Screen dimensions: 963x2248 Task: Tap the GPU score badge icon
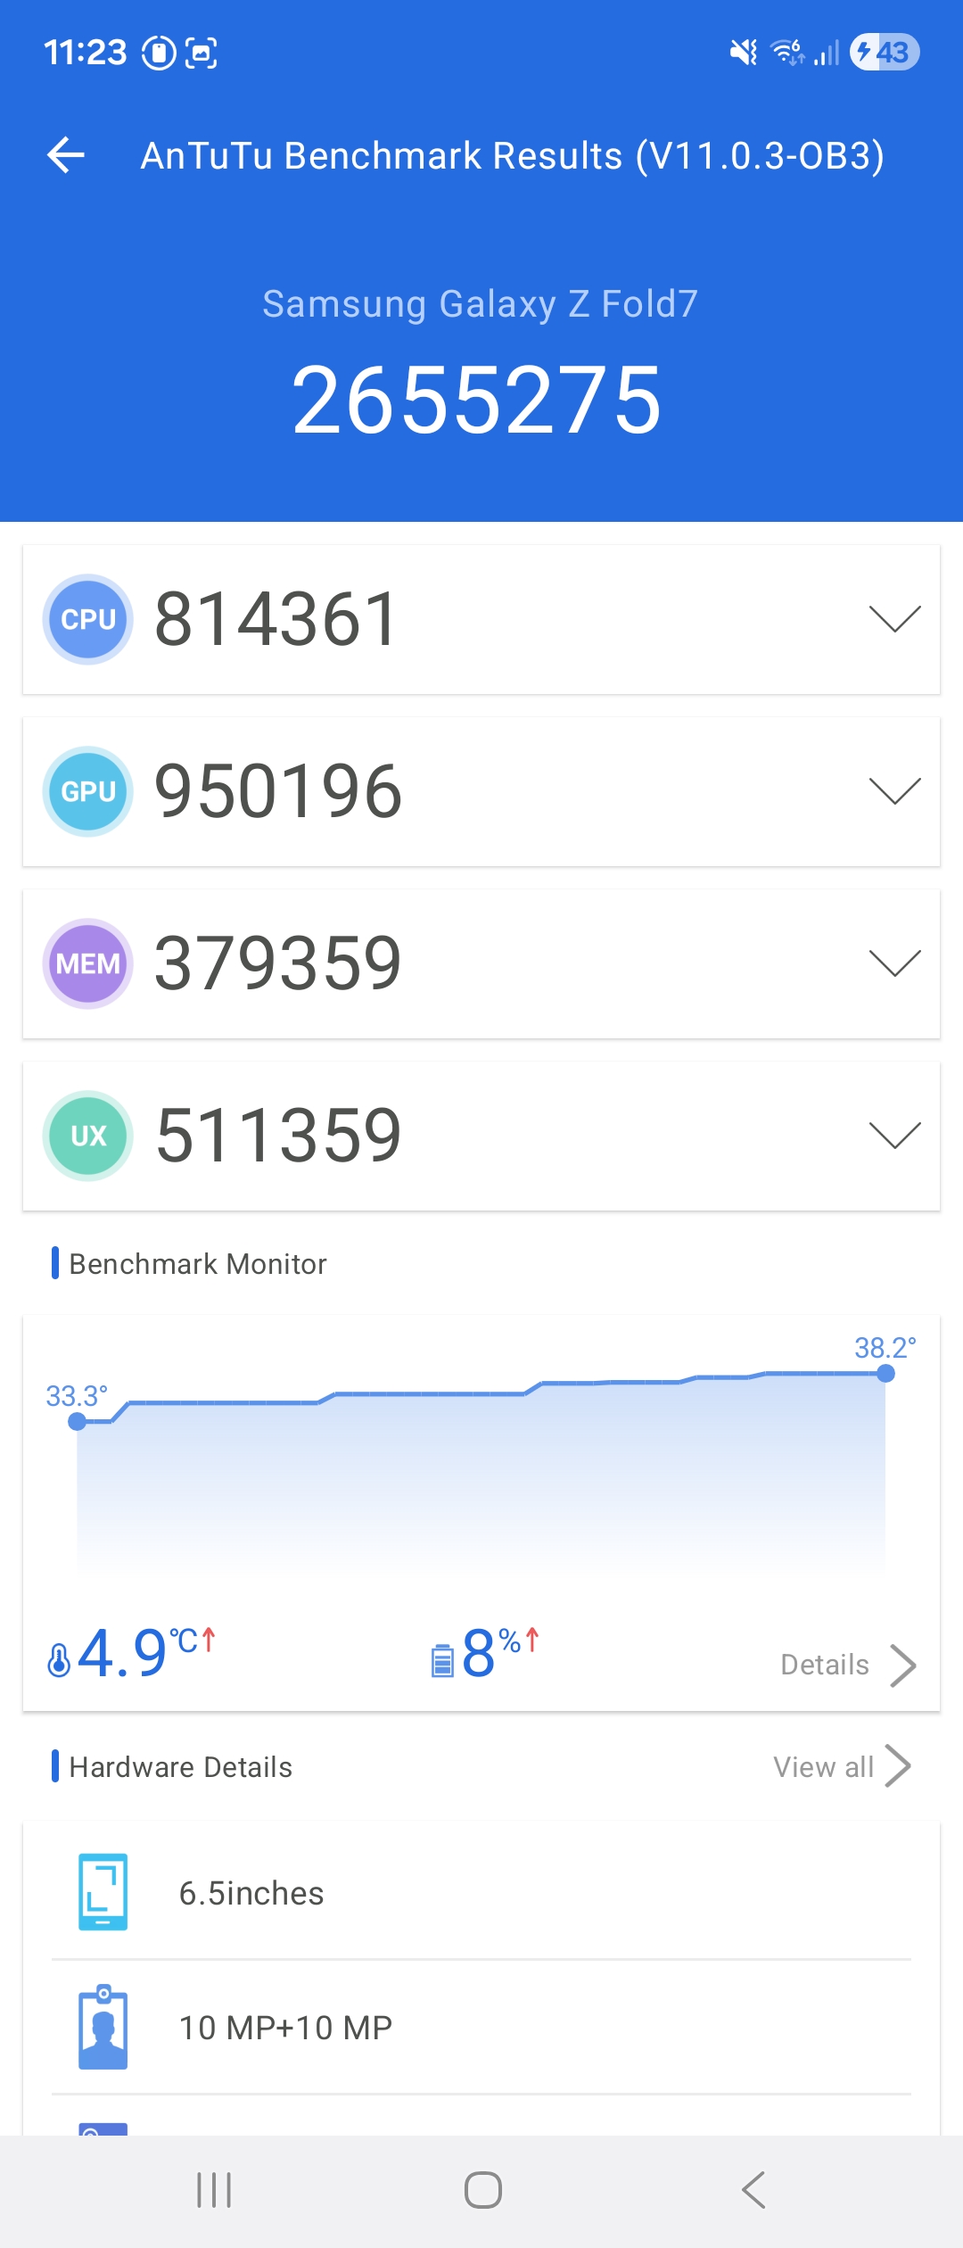88,791
